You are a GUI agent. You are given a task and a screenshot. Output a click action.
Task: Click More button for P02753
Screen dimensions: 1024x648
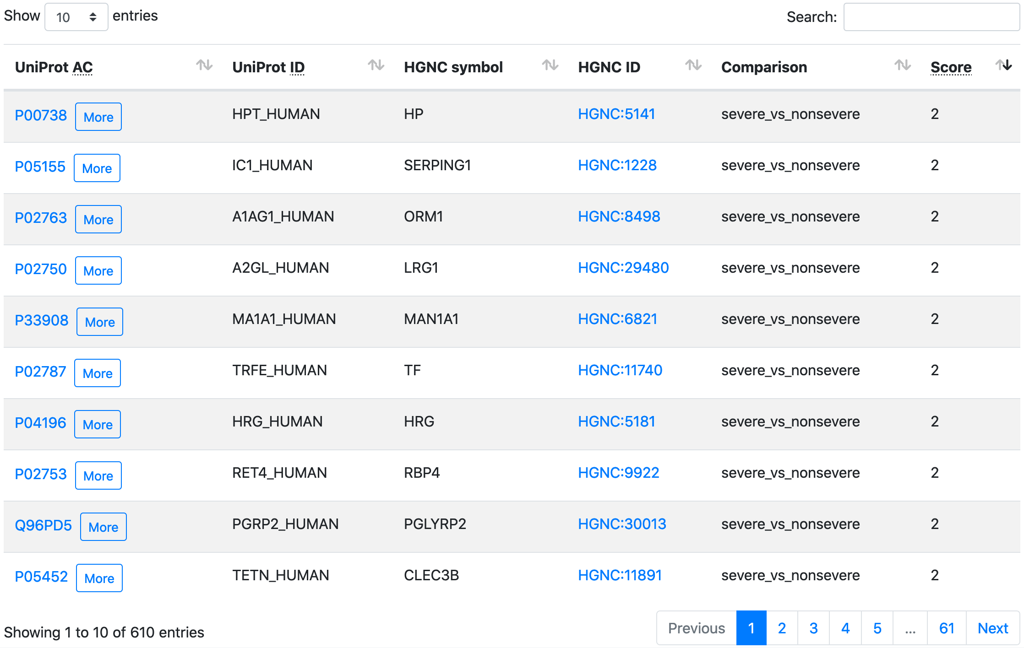point(98,475)
